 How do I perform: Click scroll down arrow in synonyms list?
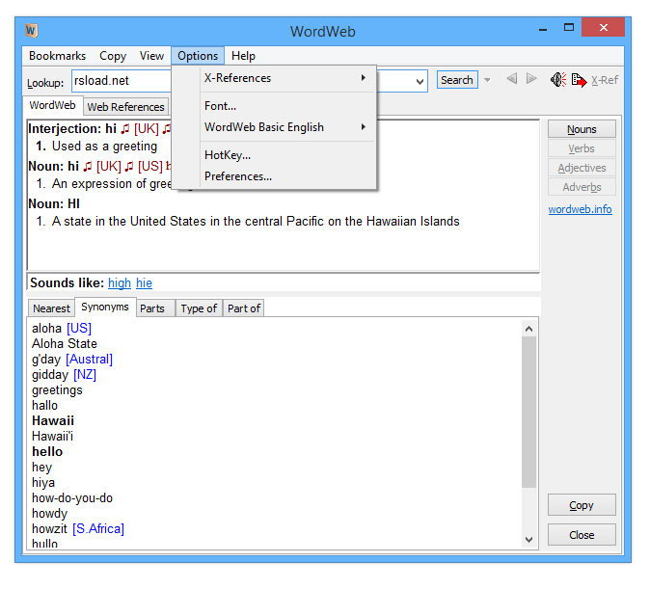coord(528,540)
